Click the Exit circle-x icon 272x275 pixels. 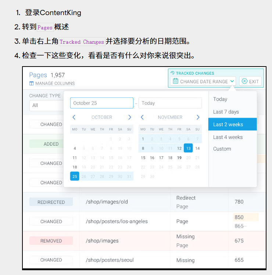point(244,81)
